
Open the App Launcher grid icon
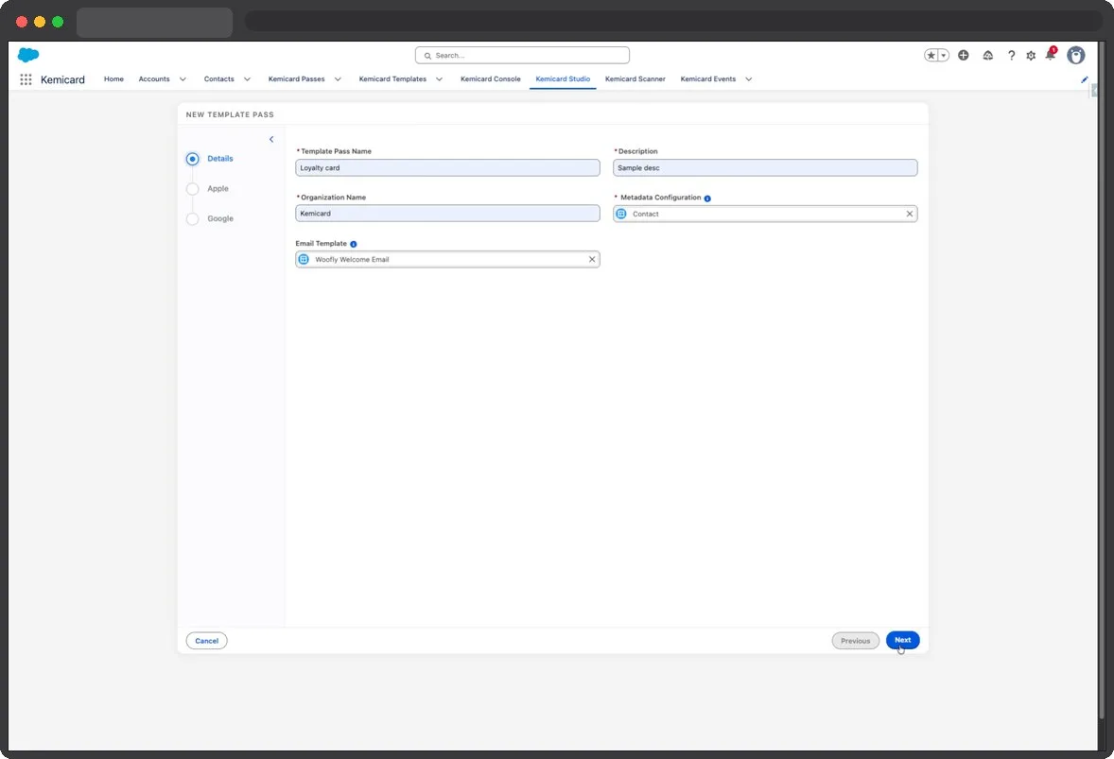click(26, 79)
